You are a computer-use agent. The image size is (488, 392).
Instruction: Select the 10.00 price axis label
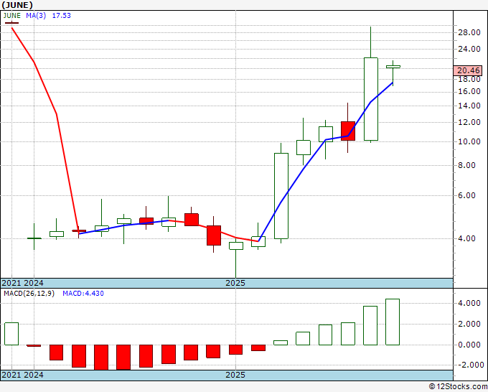[x=469, y=141]
